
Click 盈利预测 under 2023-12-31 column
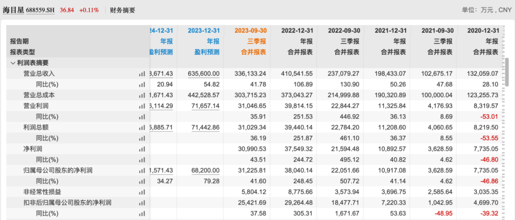207,52
